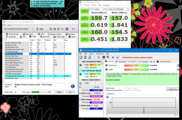Click the help icon next to Performance bar

pos(178,65)
